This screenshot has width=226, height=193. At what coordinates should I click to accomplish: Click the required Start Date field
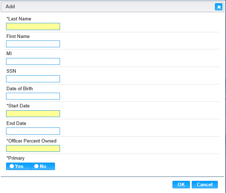[33, 114]
